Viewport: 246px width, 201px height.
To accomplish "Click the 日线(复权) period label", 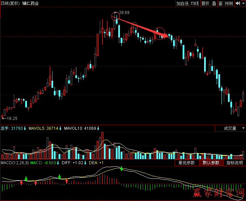I will tap(10, 3).
